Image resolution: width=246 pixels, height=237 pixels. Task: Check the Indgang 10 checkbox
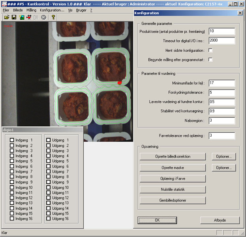pos(12,187)
